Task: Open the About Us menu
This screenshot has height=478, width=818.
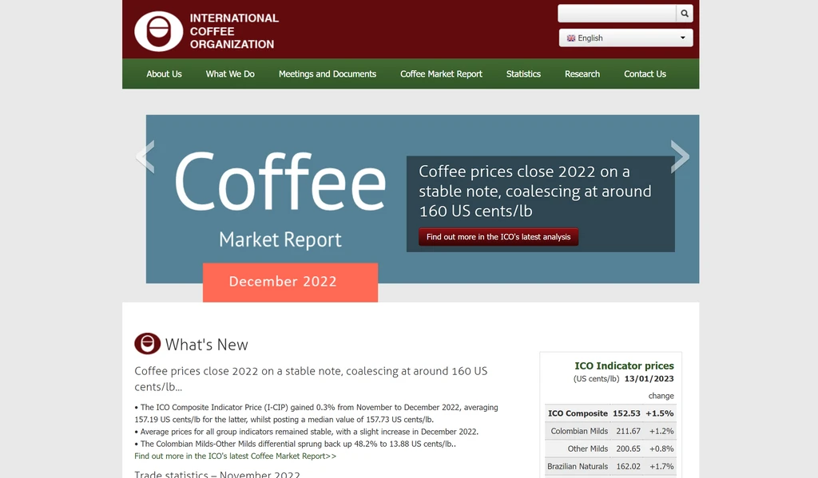Action: coord(164,74)
